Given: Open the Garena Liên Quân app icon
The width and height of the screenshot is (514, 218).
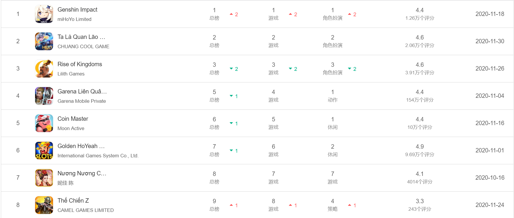Looking at the screenshot, I should [44, 96].
